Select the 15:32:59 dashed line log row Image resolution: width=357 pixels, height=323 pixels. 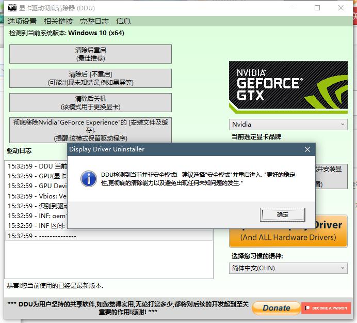109,236
